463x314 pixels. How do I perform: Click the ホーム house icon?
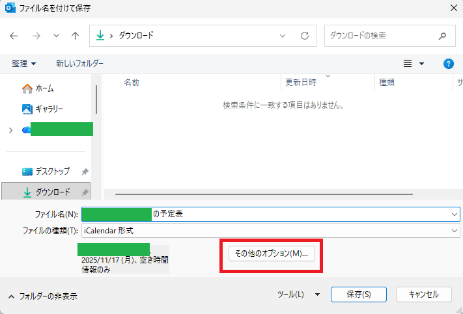click(x=27, y=89)
